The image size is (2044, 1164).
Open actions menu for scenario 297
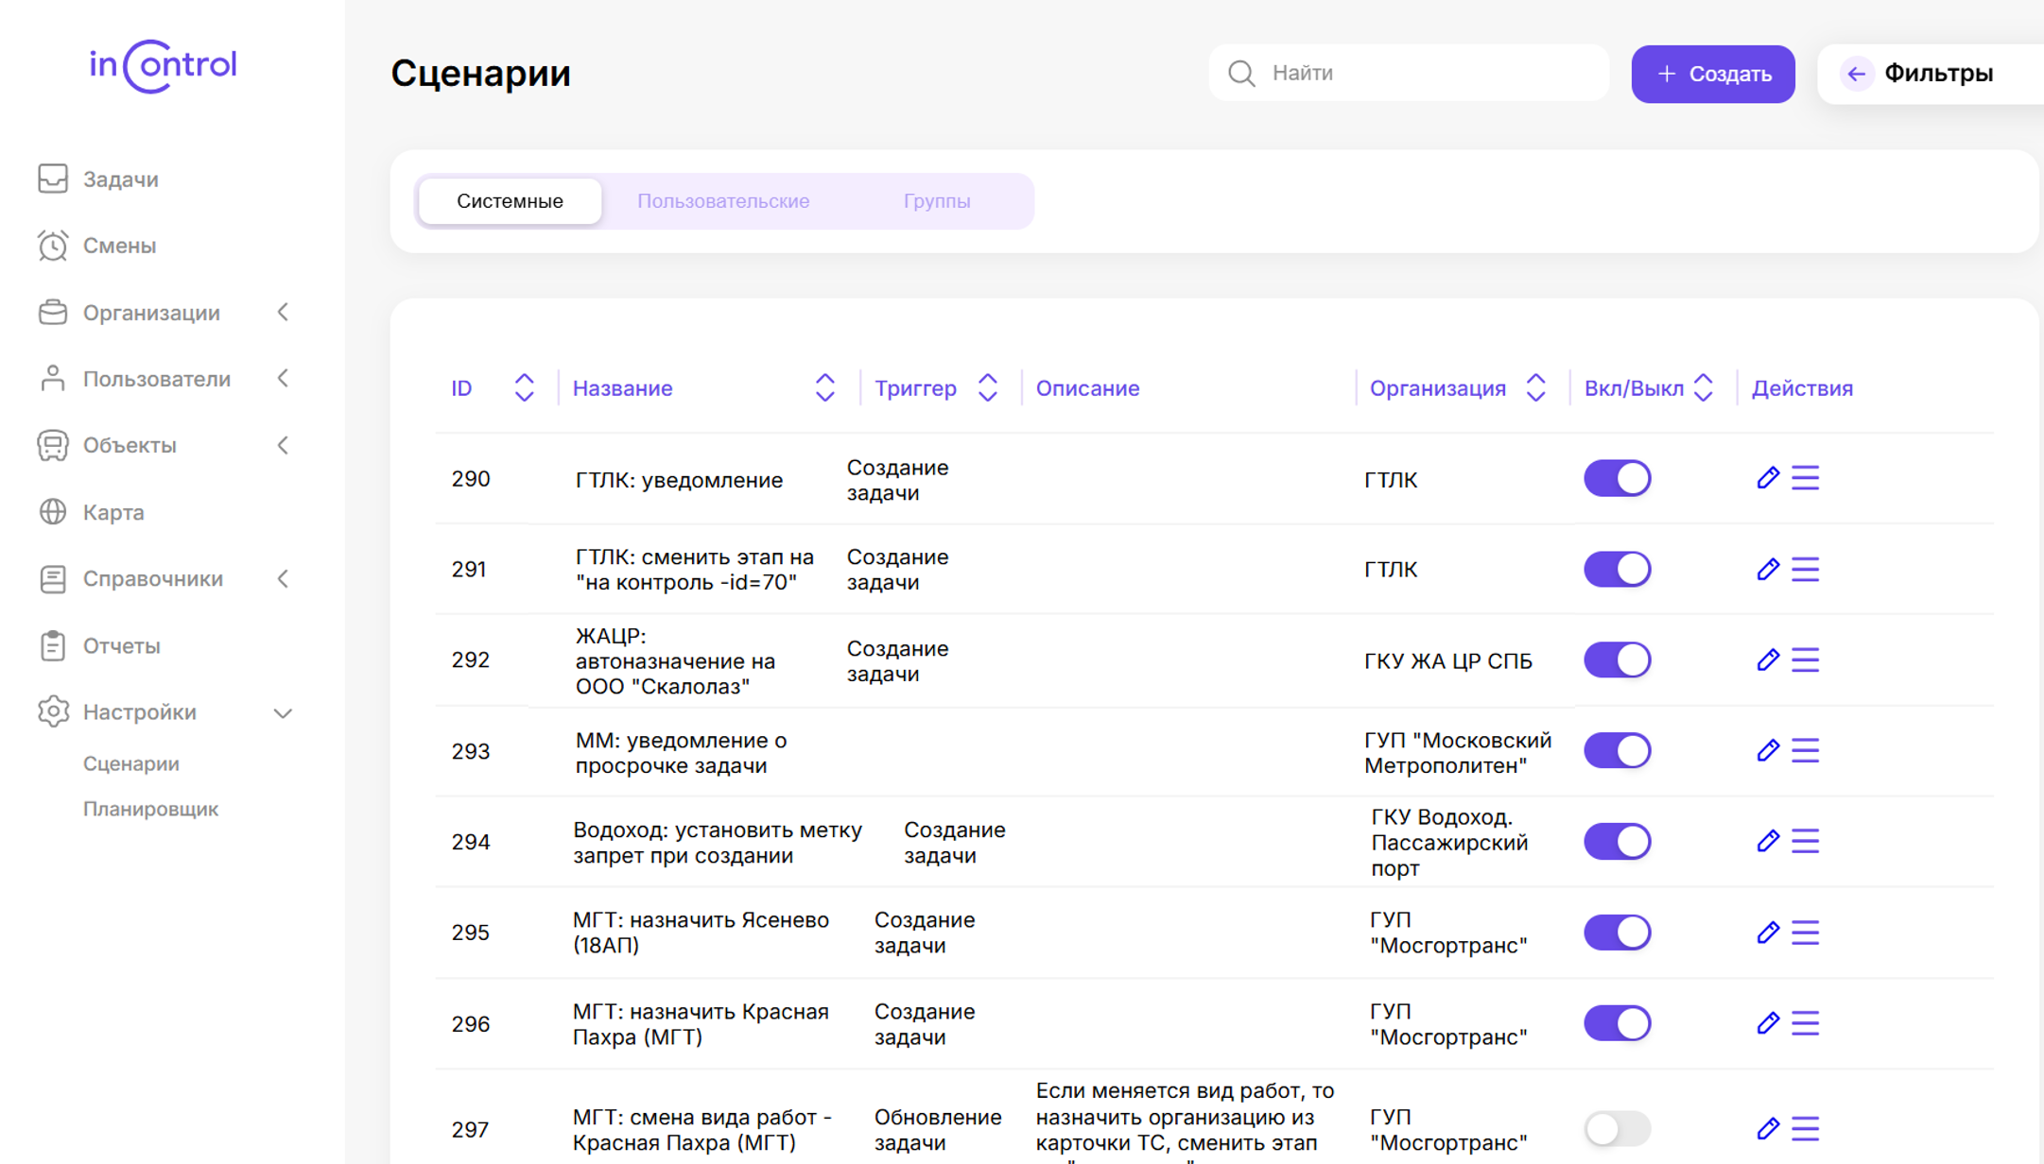[1806, 1128]
